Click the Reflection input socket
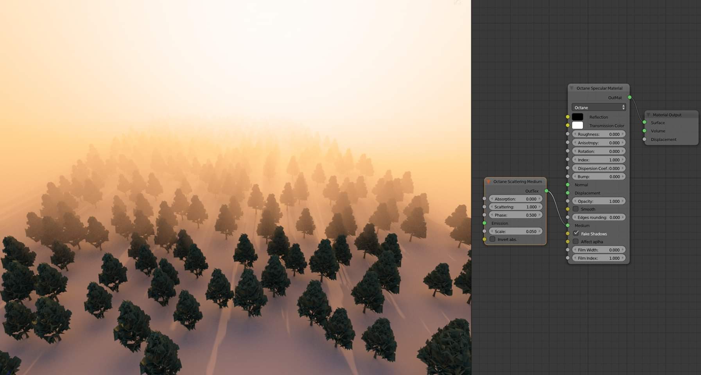This screenshot has height=375, width=701. pyautogui.click(x=568, y=117)
